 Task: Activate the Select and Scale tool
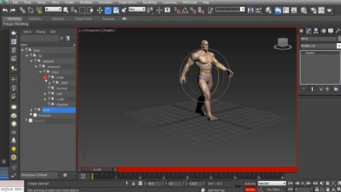[x=116, y=10]
